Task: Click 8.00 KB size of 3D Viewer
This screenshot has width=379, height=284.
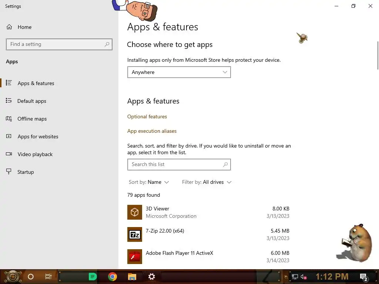Action: point(281,209)
